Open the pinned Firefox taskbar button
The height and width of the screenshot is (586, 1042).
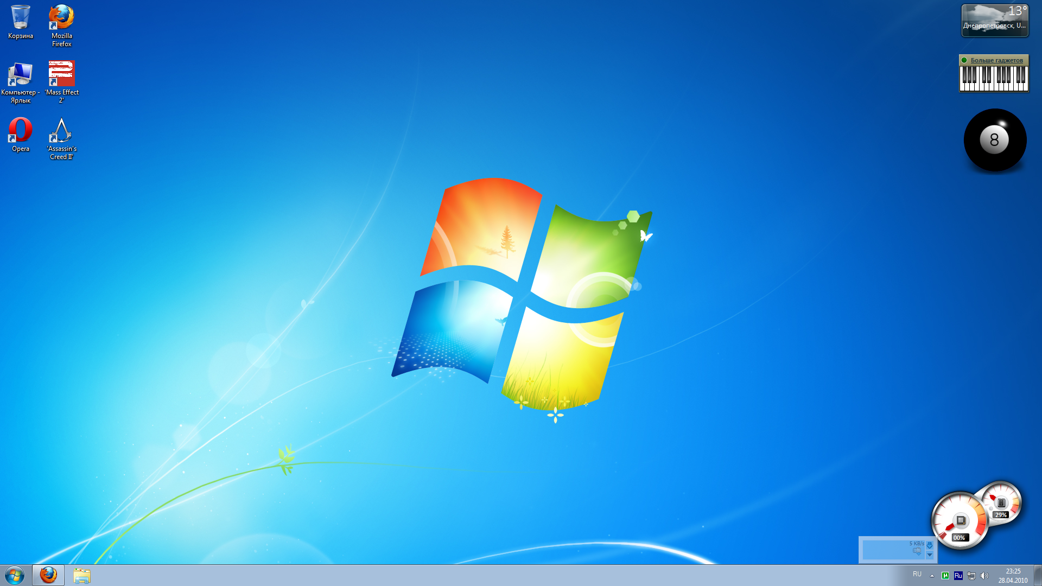click(x=48, y=575)
